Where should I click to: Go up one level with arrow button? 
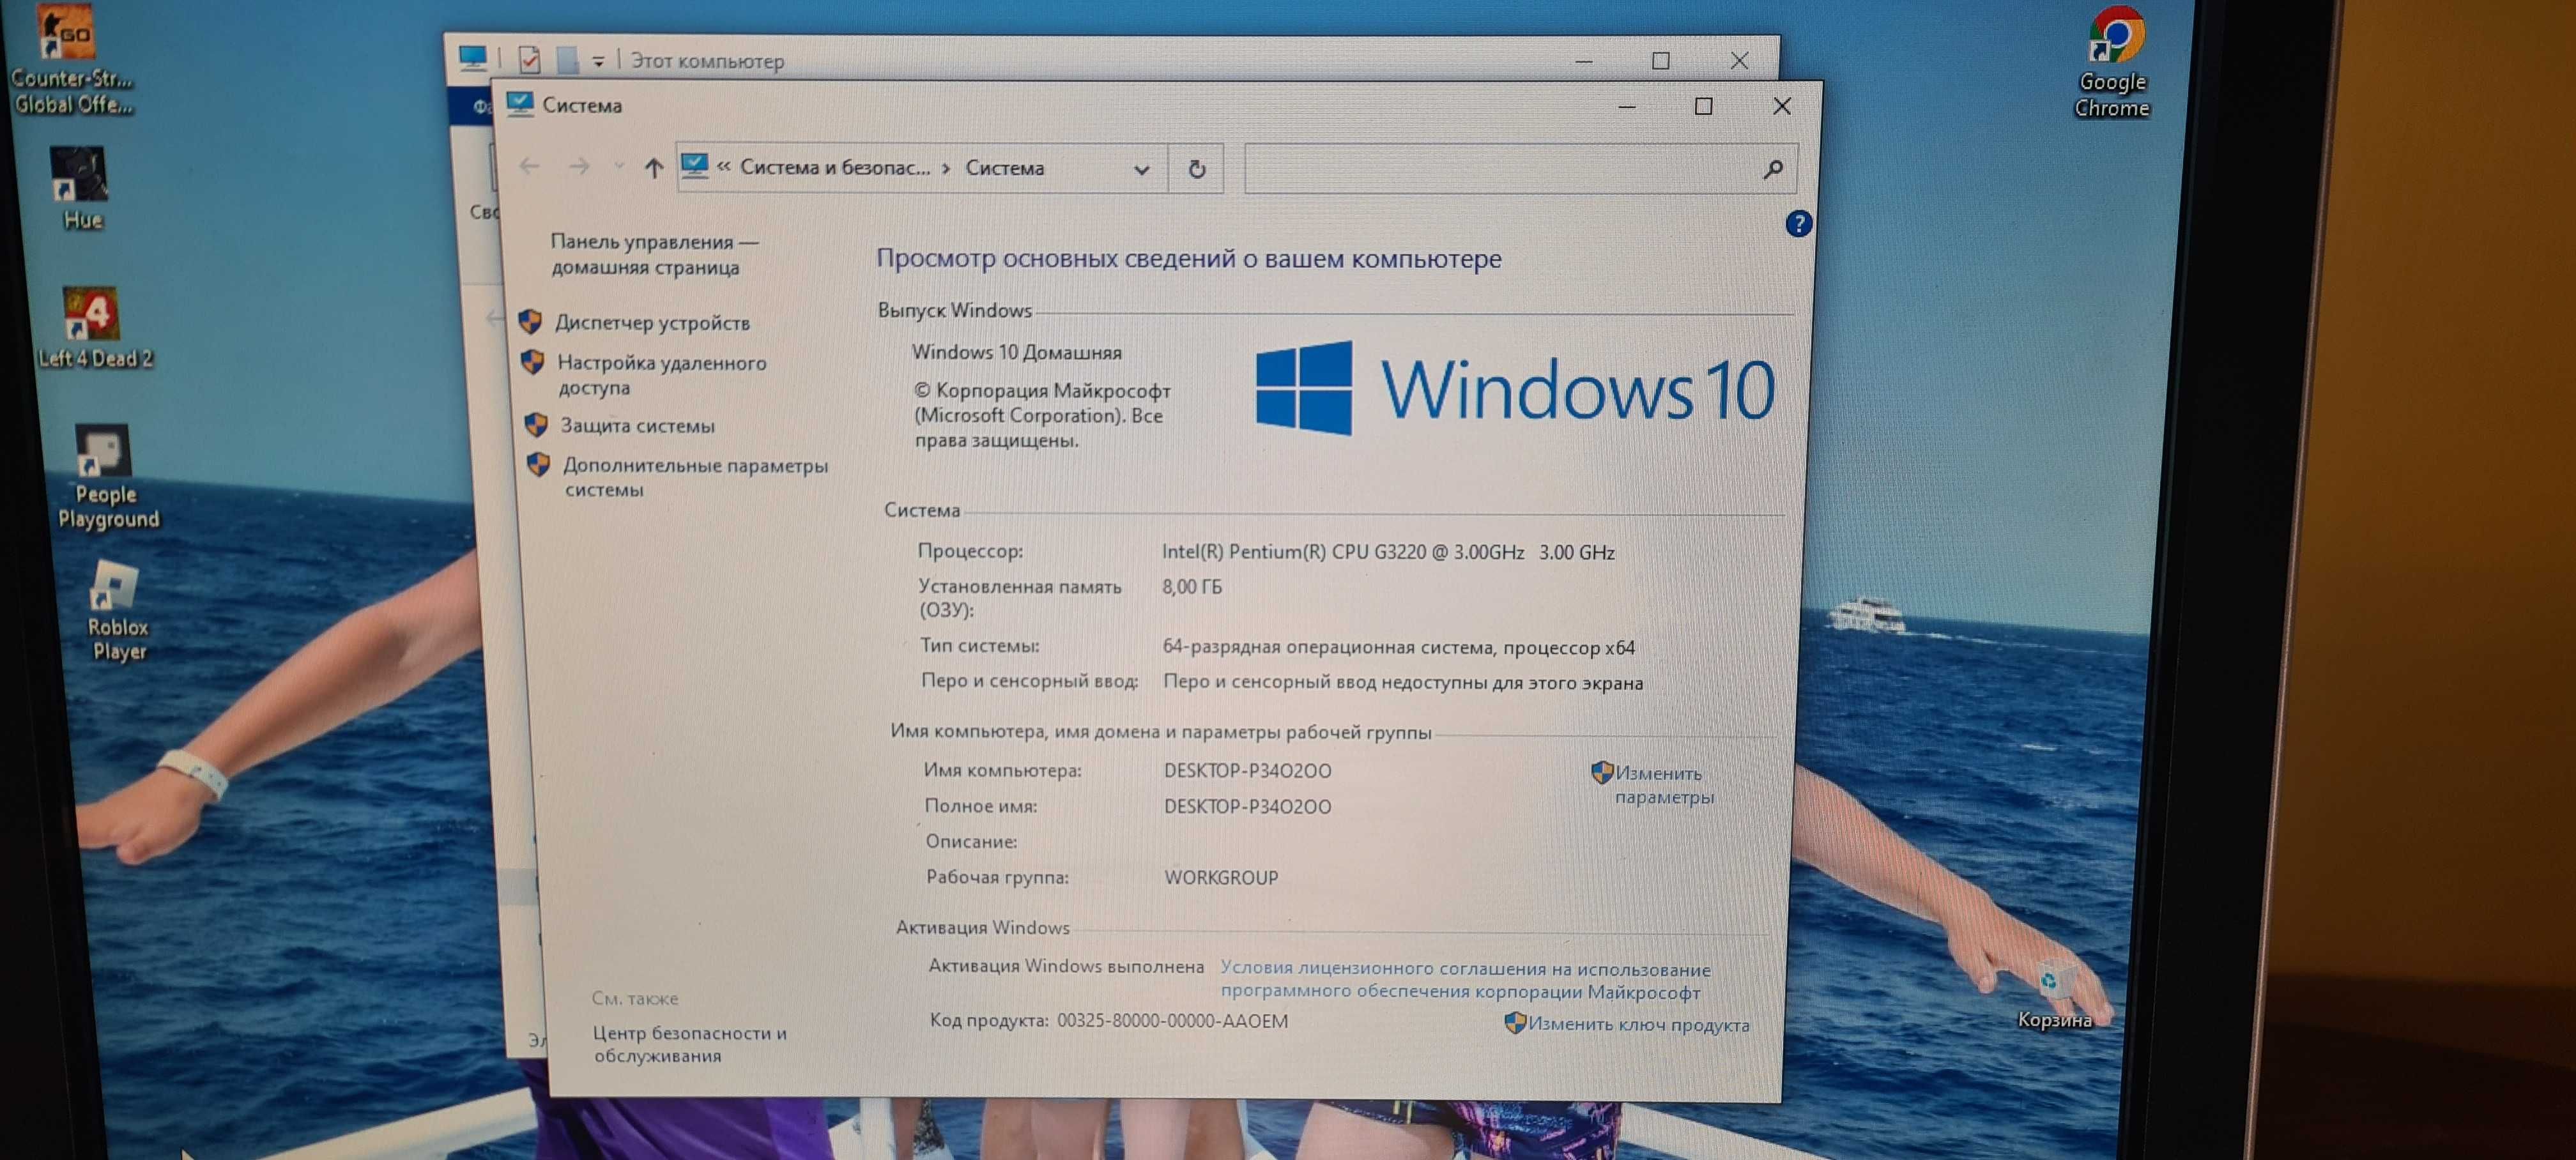pyautogui.click(x=653, y=167)
